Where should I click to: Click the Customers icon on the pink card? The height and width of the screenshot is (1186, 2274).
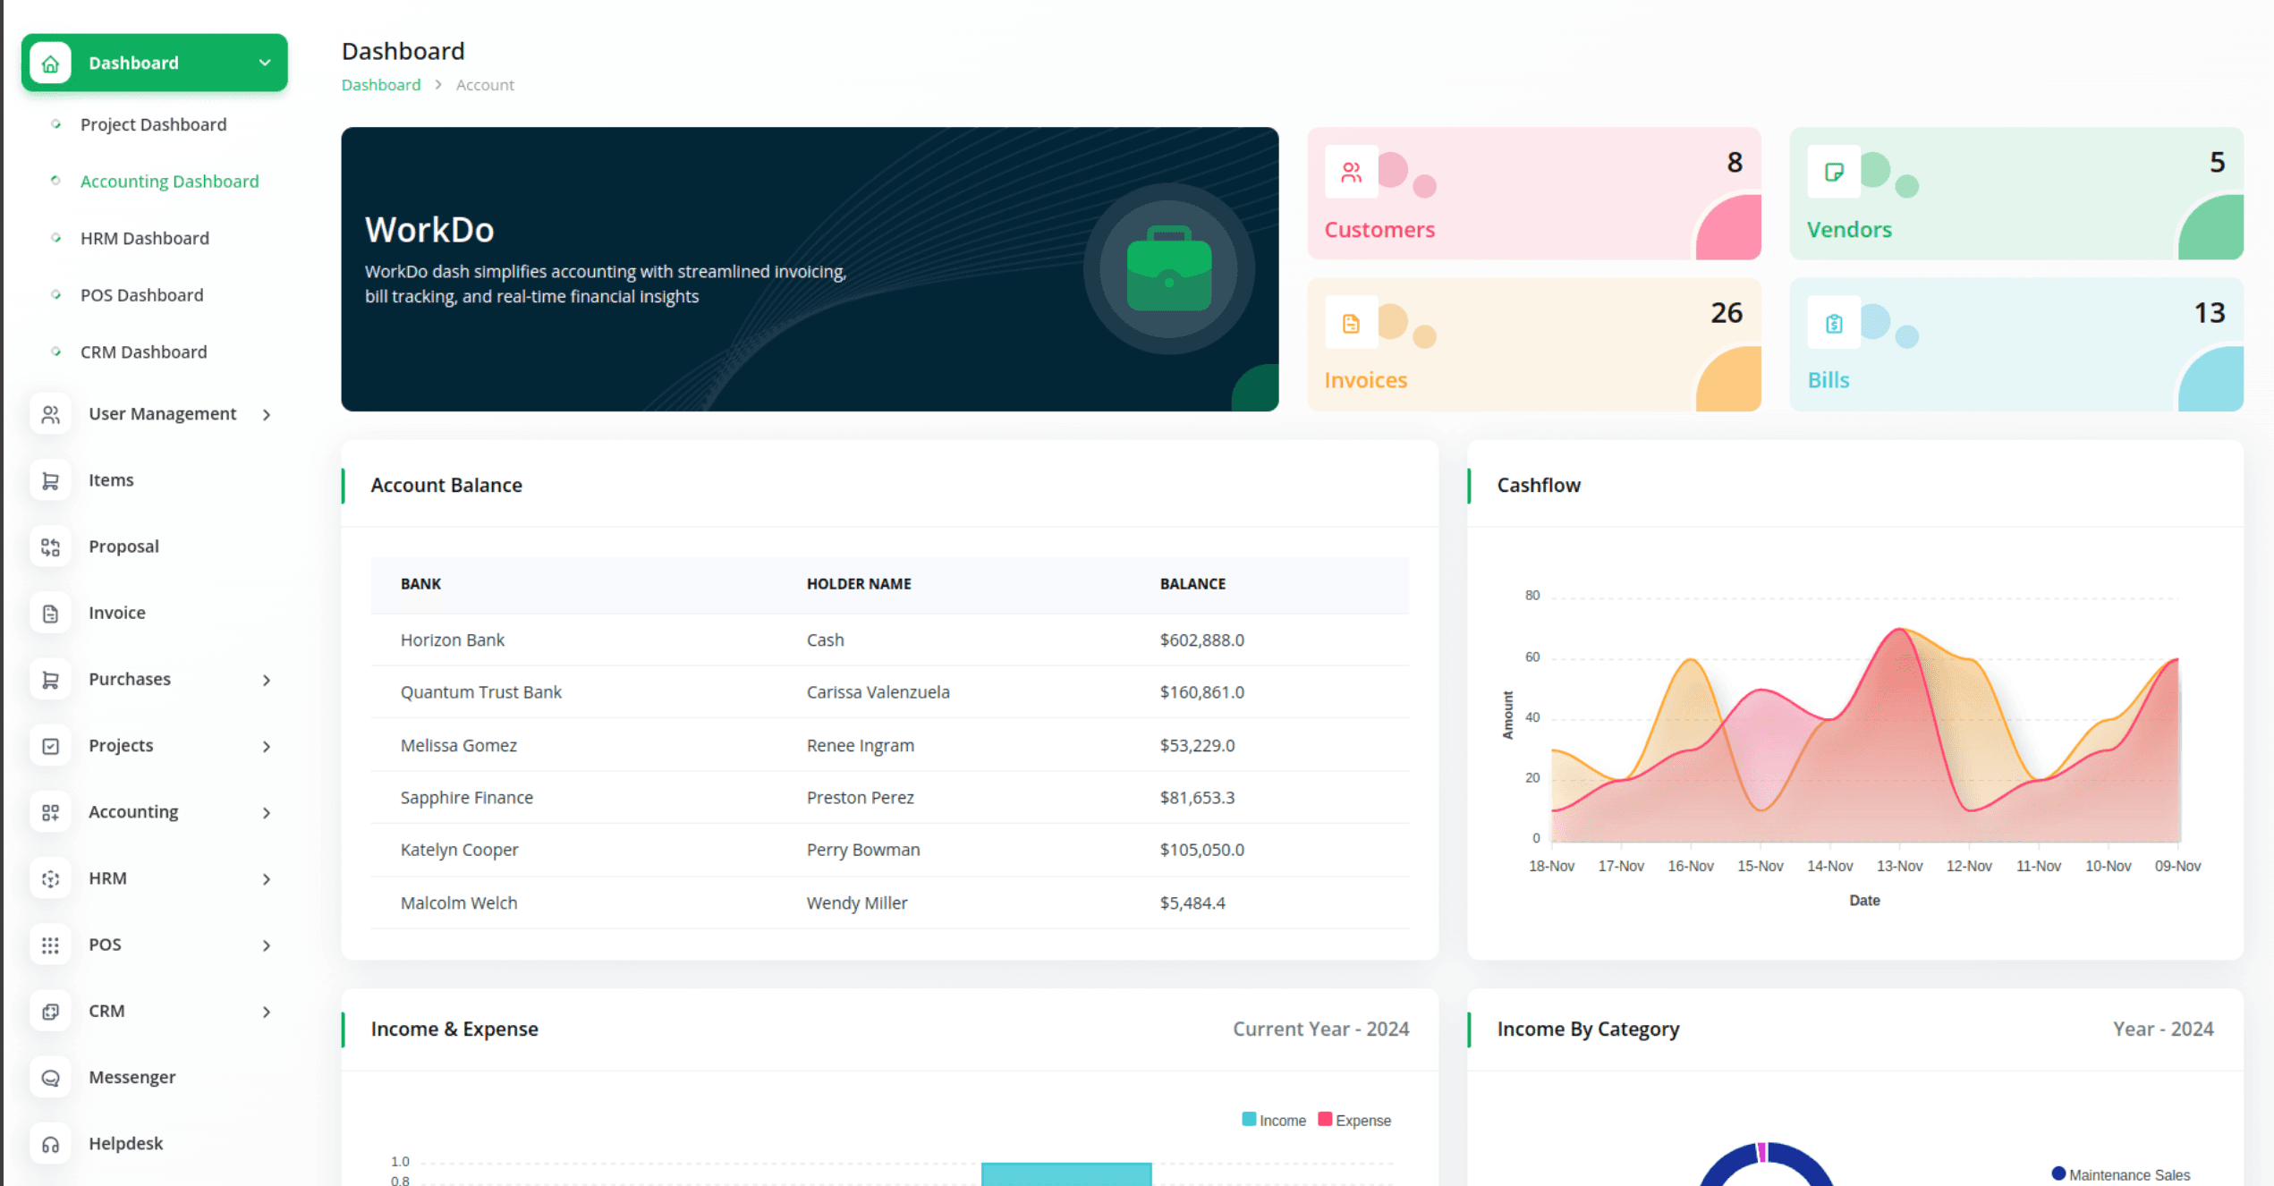coord(1351,172)
